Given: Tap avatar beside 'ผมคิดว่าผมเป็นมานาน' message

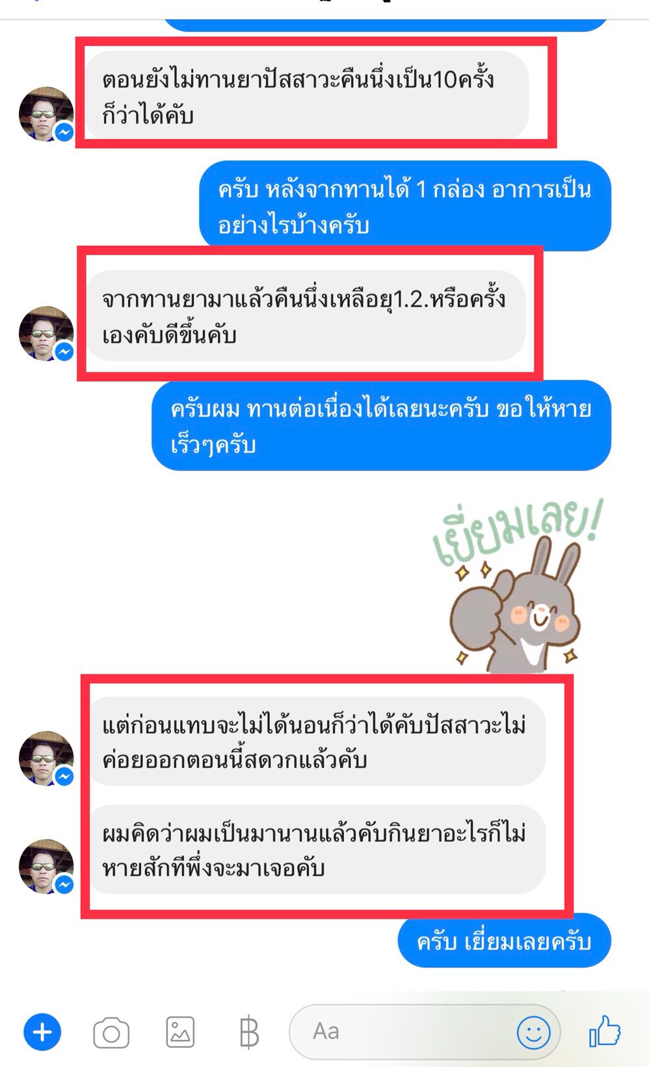Looking at the screenshot, I should pyautogui.click(x=46, y=866).
